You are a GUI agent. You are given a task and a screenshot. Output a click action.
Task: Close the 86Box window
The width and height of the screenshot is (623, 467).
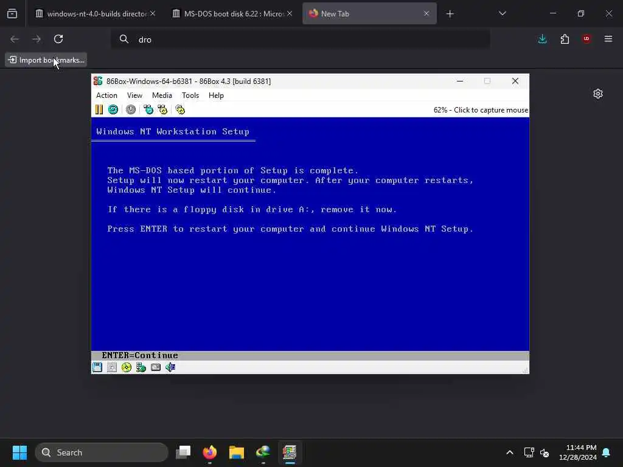coord(515,81)
